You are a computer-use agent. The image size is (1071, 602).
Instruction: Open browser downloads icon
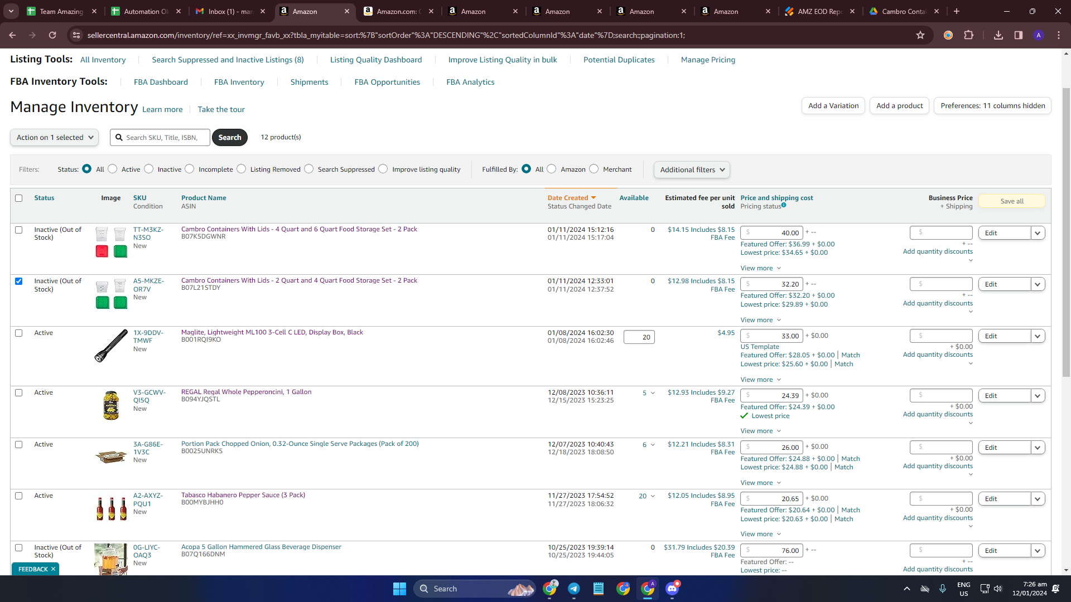[x=998, y=35]
